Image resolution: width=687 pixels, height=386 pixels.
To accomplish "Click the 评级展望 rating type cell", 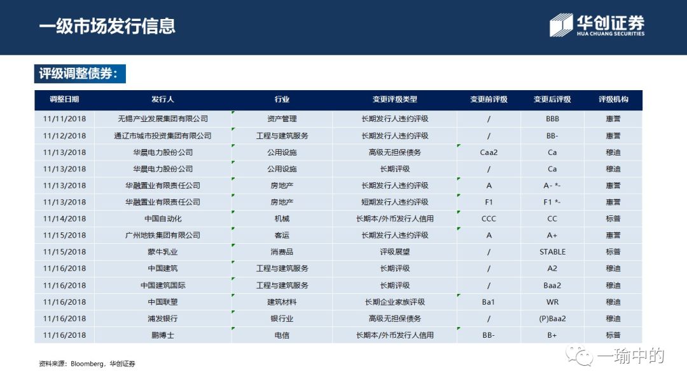I will (395, 252).
